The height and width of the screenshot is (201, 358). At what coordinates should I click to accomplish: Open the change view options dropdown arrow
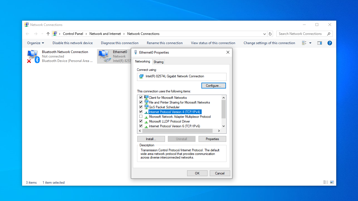click(310, 43)
